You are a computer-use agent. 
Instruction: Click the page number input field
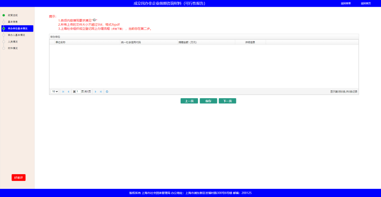click(x=78, y=91)
